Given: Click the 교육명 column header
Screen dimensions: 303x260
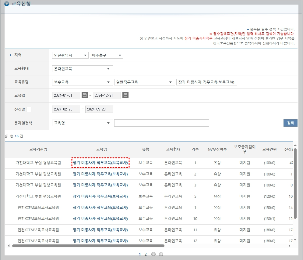Looking at the screenshot, I should [101, 149].
